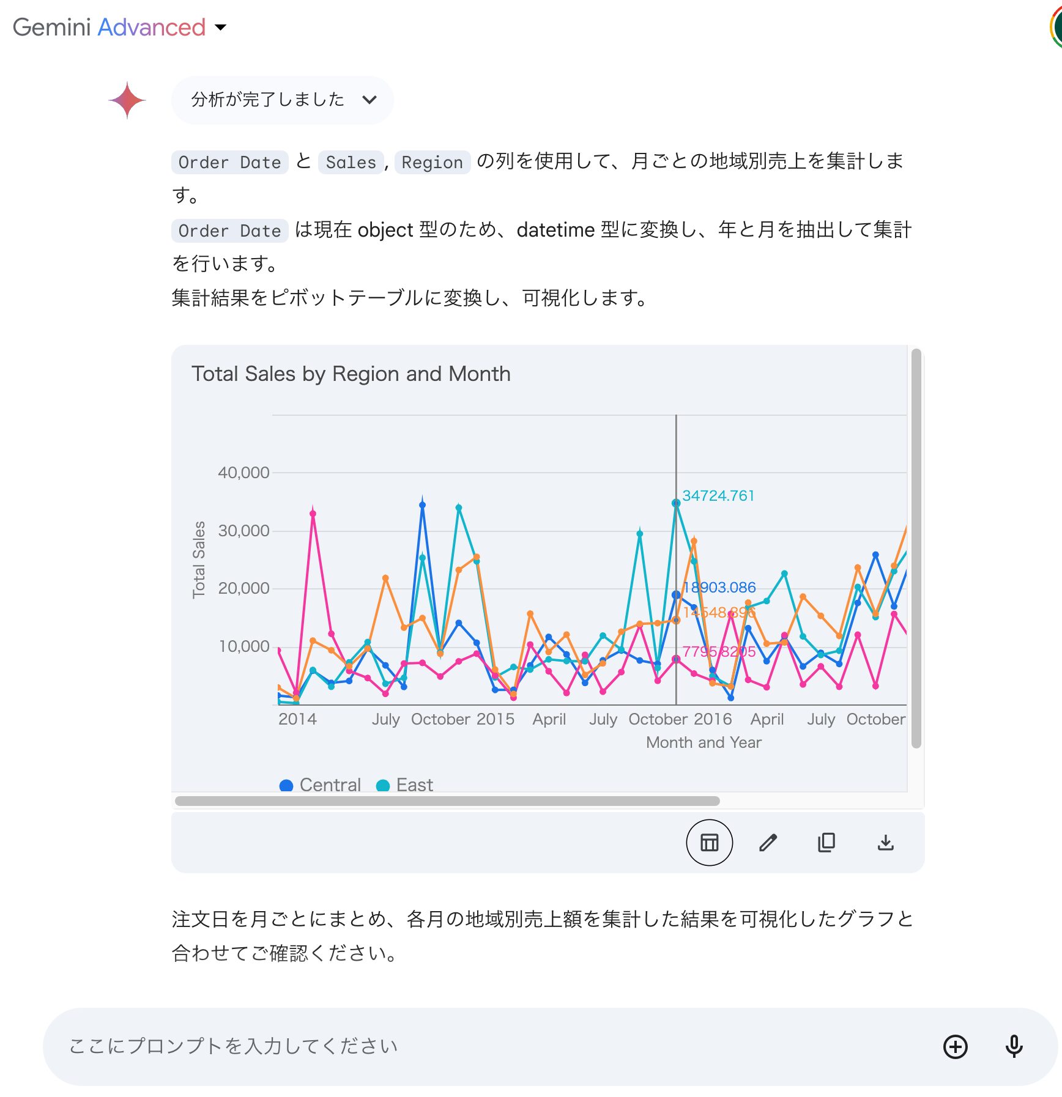Click the chevron next to 分析が完了しました
1062x1097 pixels.
369,100
